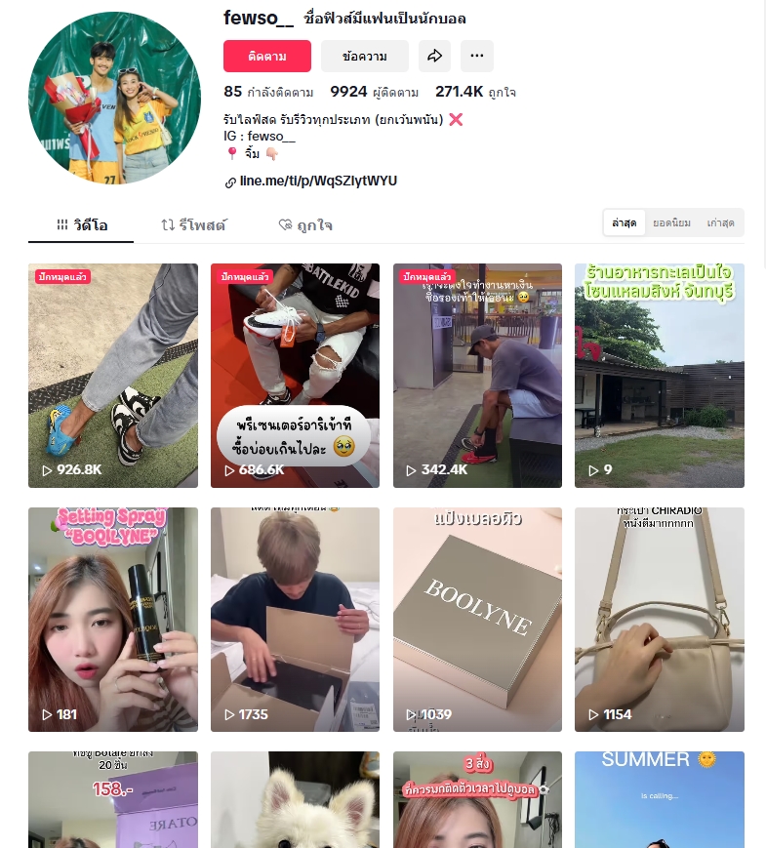The width and height of the screenshot is (766, 848).
Task: Open the three-dots more options menu
Action: [476, 56]
